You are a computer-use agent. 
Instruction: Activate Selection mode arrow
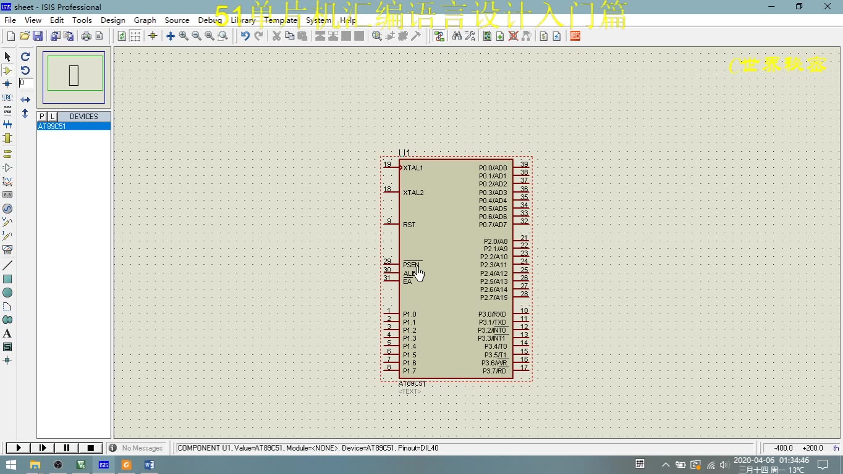coord(7,57)
